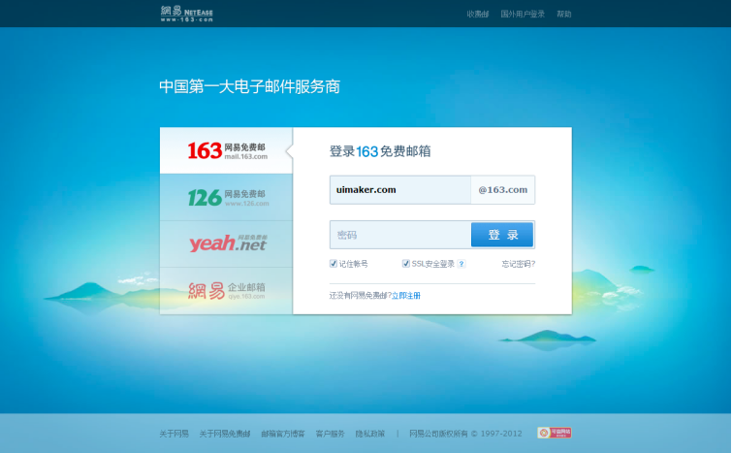Open the 客户服务 footer link
Image resolution: width=732 pixels, height=453 pixels.
(x=330, y=434)
